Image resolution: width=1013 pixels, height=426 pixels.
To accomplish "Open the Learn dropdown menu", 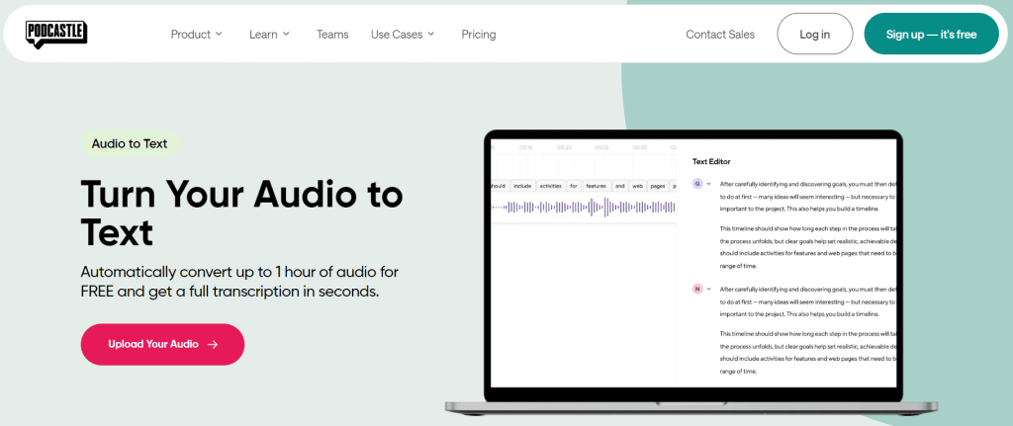I will click(x=269, y=34).
